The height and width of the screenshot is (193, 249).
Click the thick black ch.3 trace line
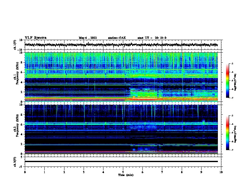[x=121, y=161]
